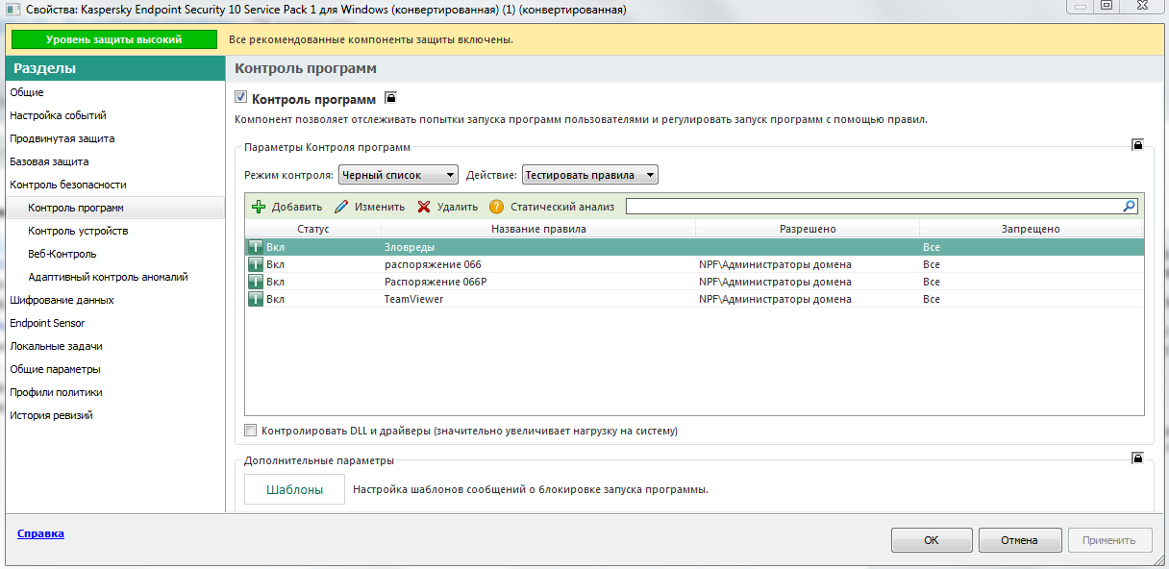Click status icon of распоряжение 066 rule

point(256,264)
